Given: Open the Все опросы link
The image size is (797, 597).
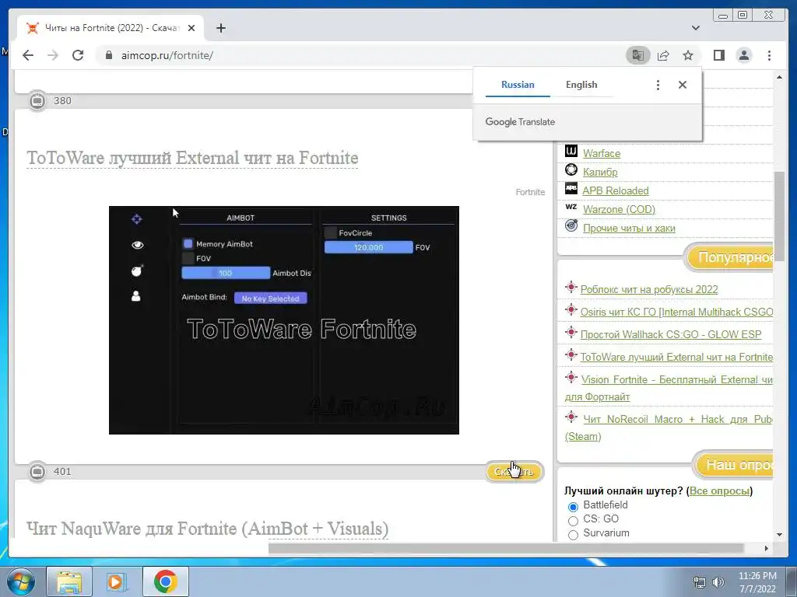Looking at the screenshot, I should pos(719,491).
